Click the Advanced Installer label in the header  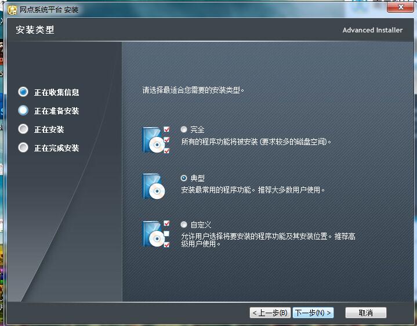pyautogui.click(x=372, y=30)
